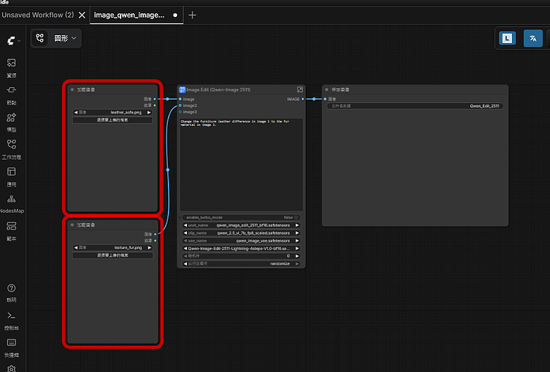Expand the chevron beside the ComfyUI logo

(19, 41)
